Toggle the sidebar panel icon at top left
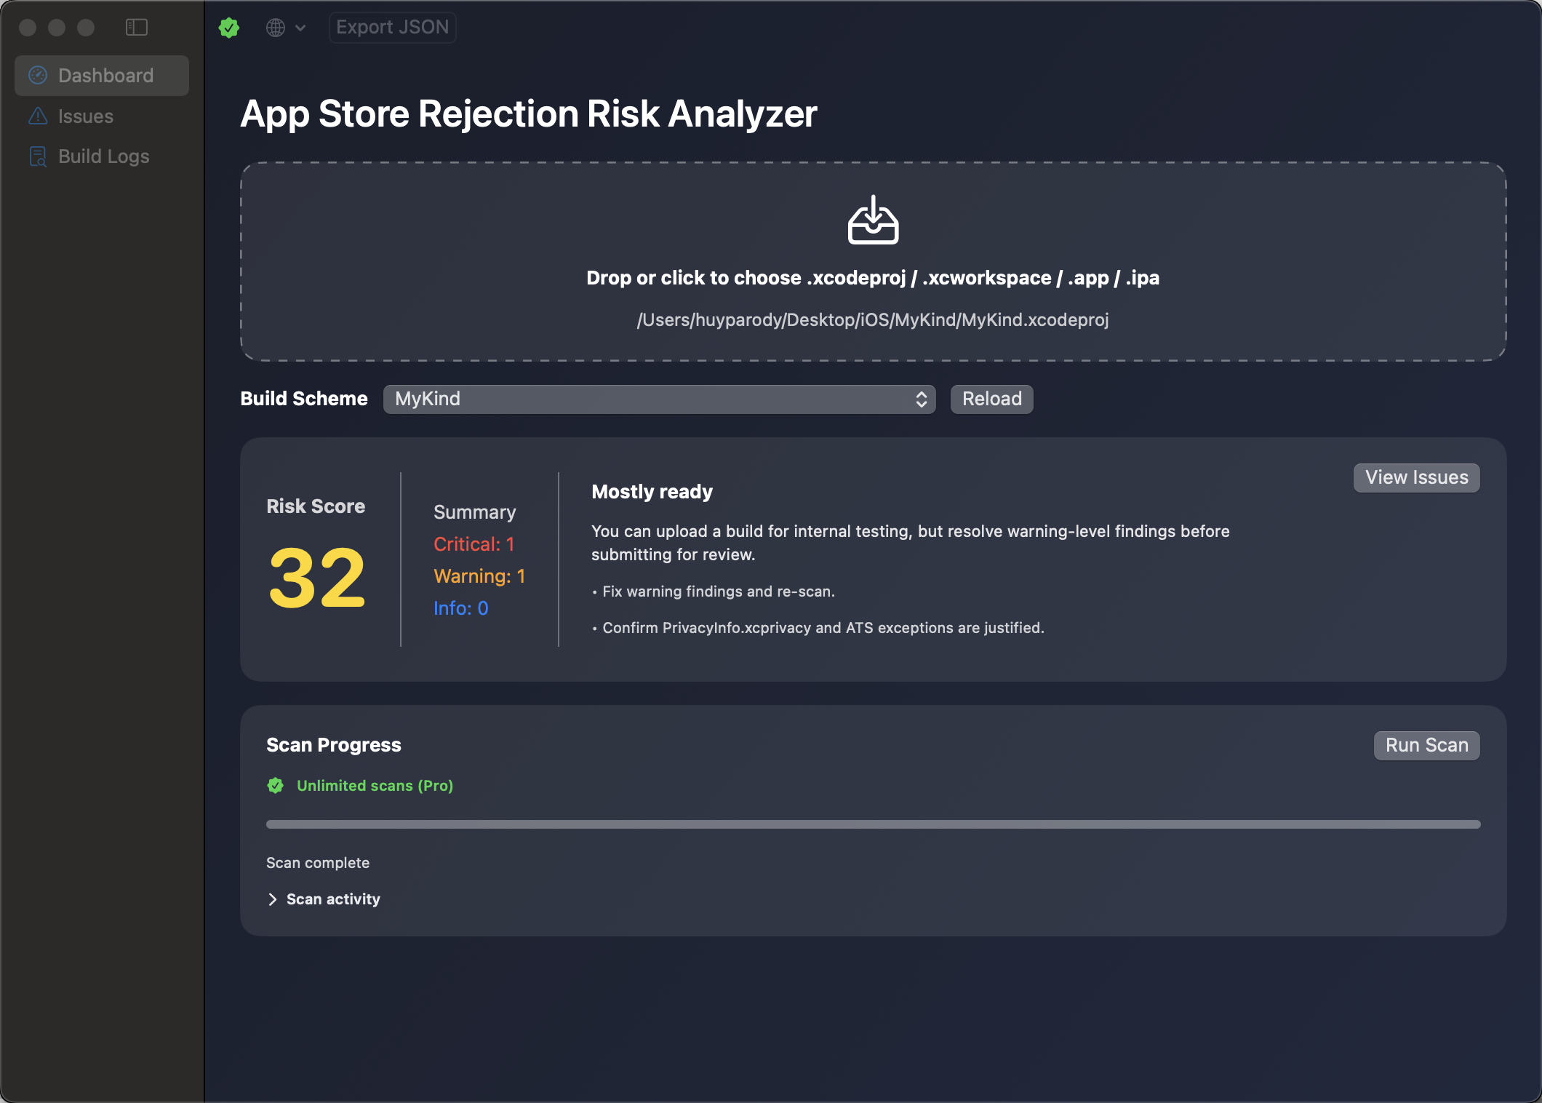Image resolution: width=1542 pixels, height=1103 pixels. pyautogui.click(x=136, y=27)
